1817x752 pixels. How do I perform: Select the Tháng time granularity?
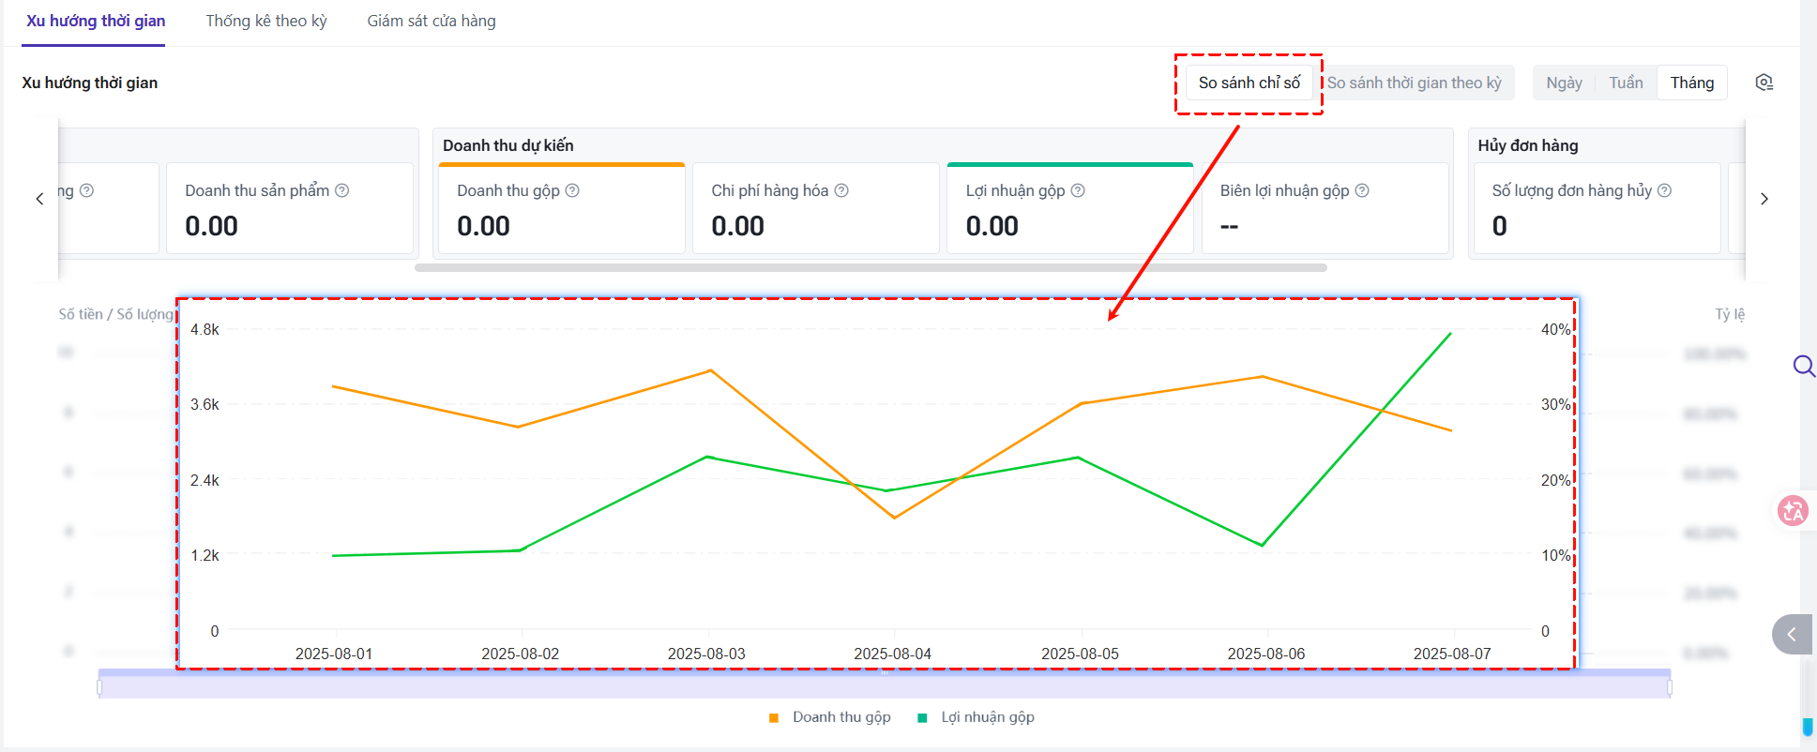[1691, 83]
